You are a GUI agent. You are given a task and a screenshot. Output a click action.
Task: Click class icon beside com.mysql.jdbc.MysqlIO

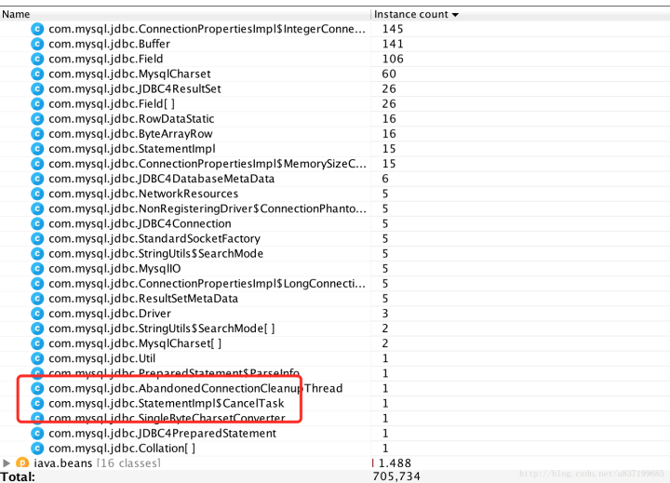37,268
